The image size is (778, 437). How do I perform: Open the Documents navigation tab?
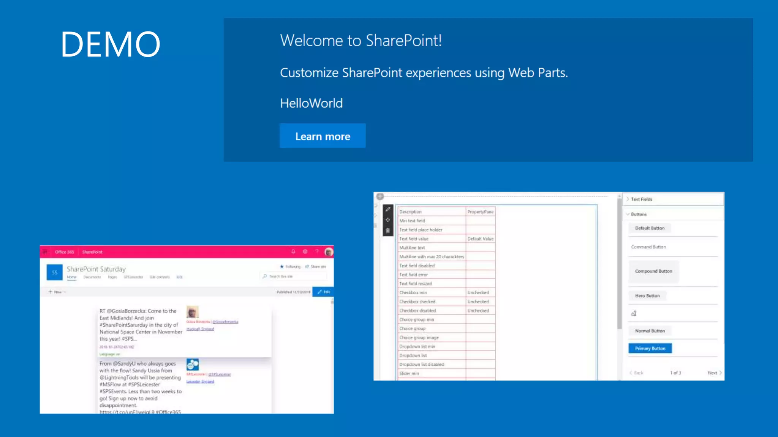(92, 277)
